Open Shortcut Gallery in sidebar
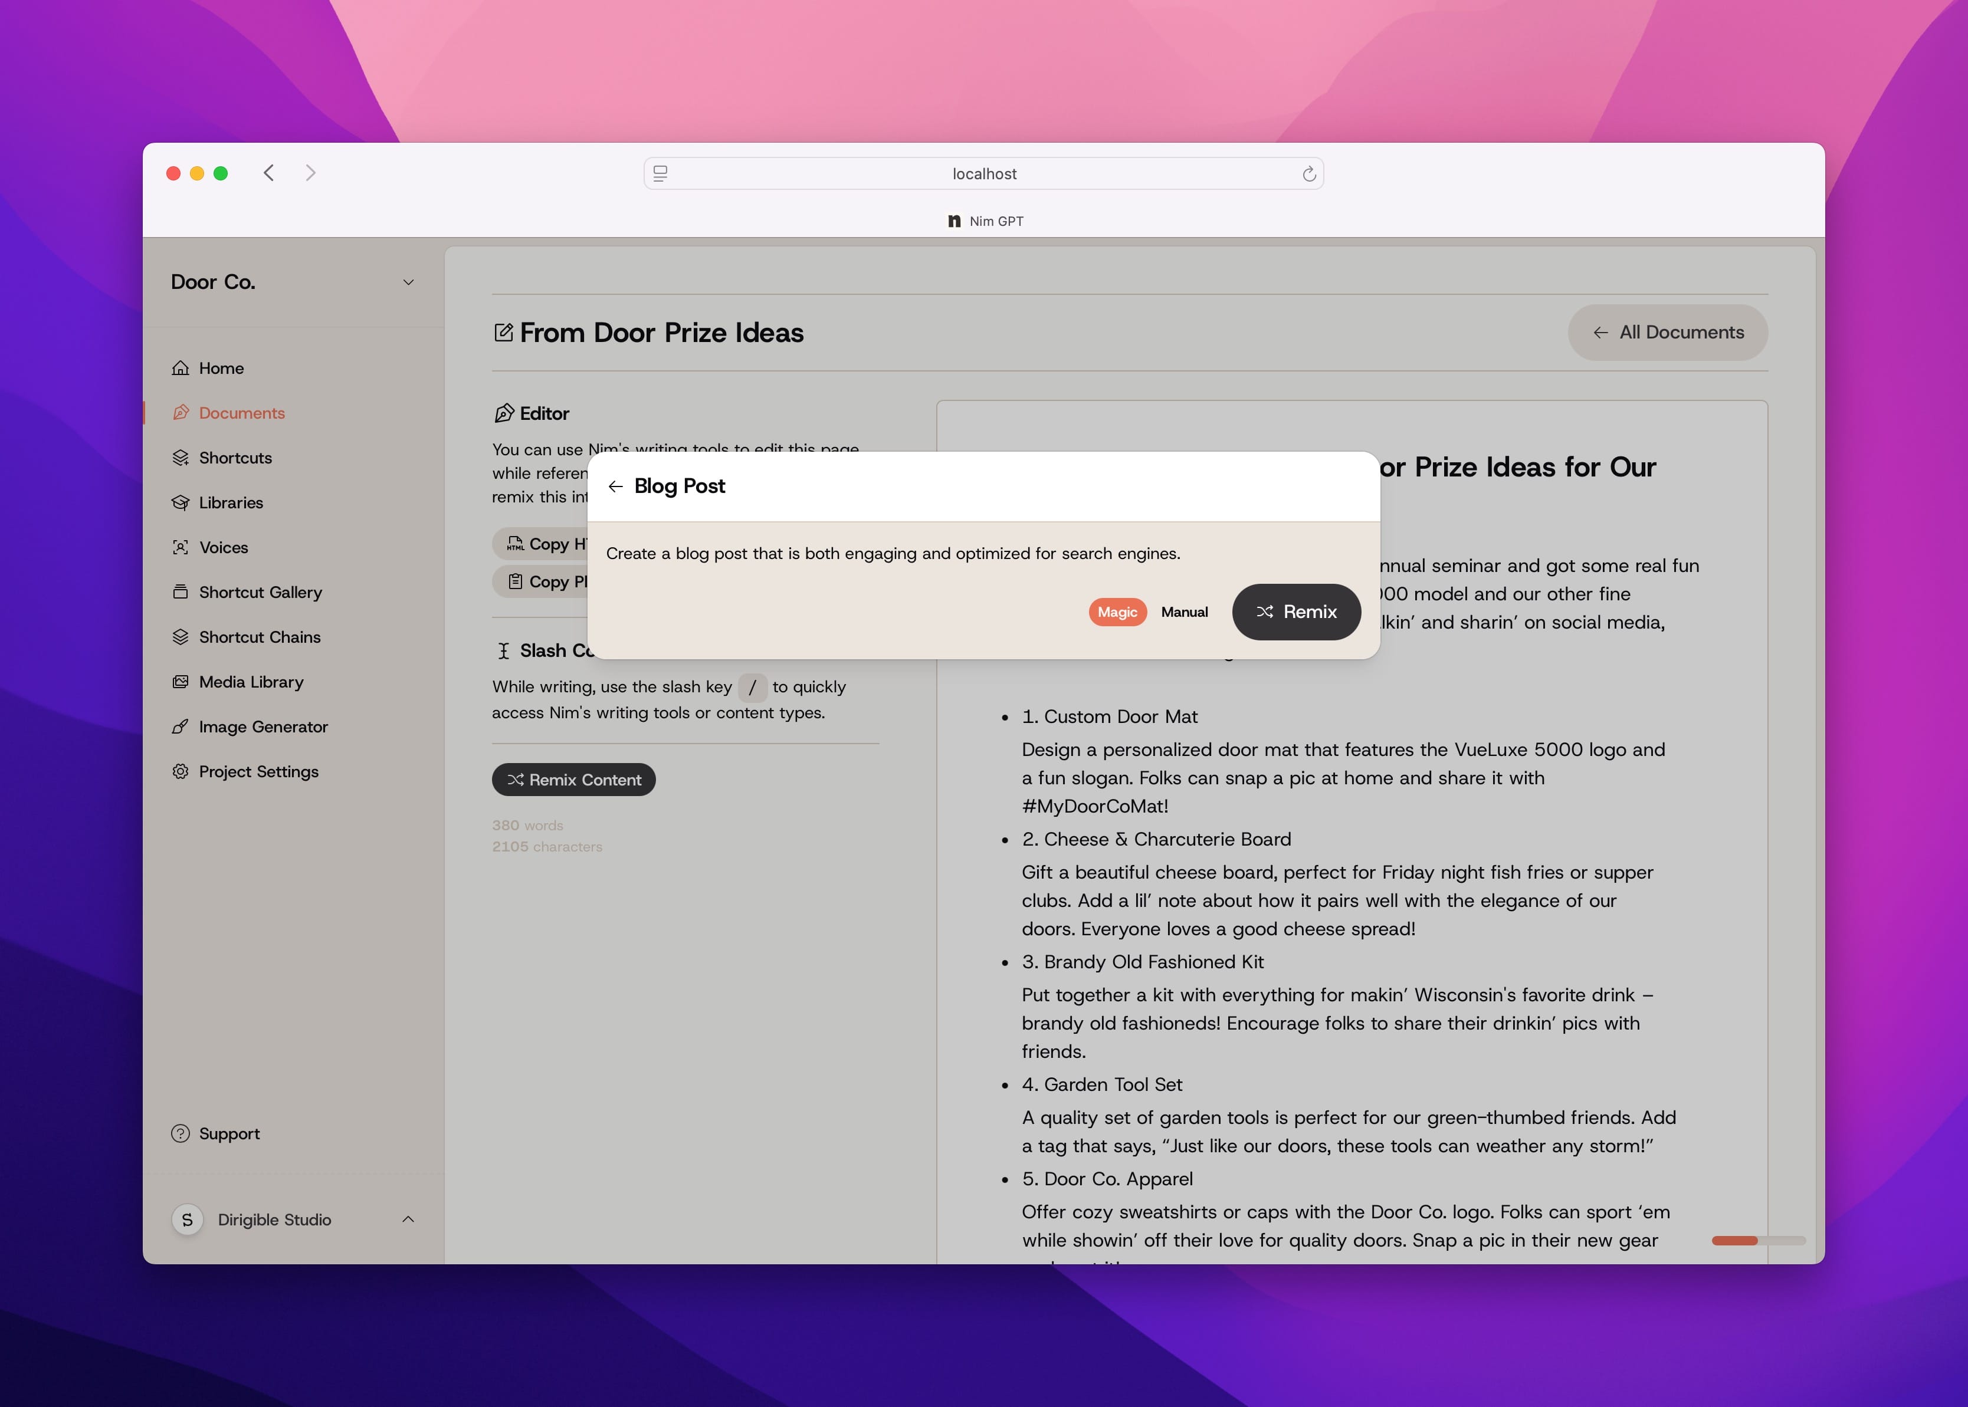This screenshot has width=1968, height=1407. tap(260, 591)
